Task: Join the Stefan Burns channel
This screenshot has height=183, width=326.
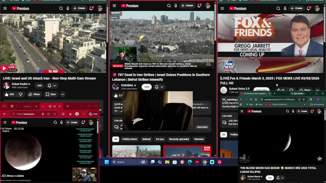Action: [x=270, y=178]
